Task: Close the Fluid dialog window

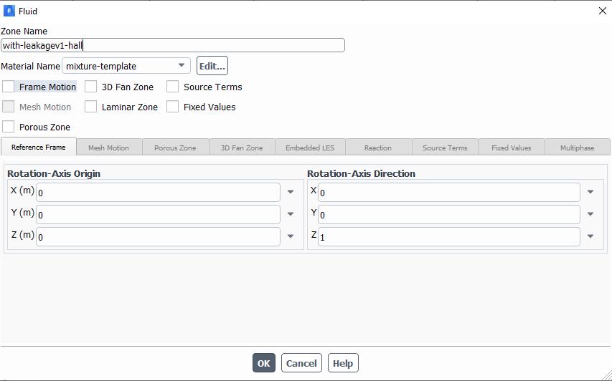Action: tap(602, 11)
